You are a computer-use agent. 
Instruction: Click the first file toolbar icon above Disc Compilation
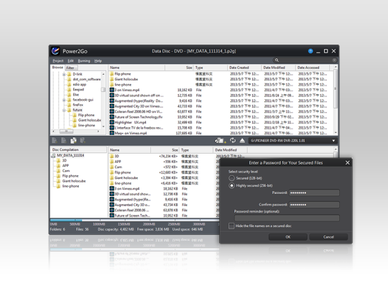coord(55,141)
